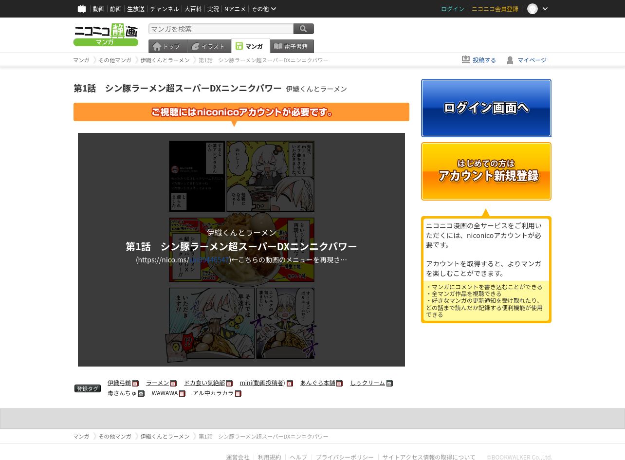This screenshot has width=625, height=460.
Task: Click the WAWAWA tag
Action: pyautogui.click(x=165, y=393)
